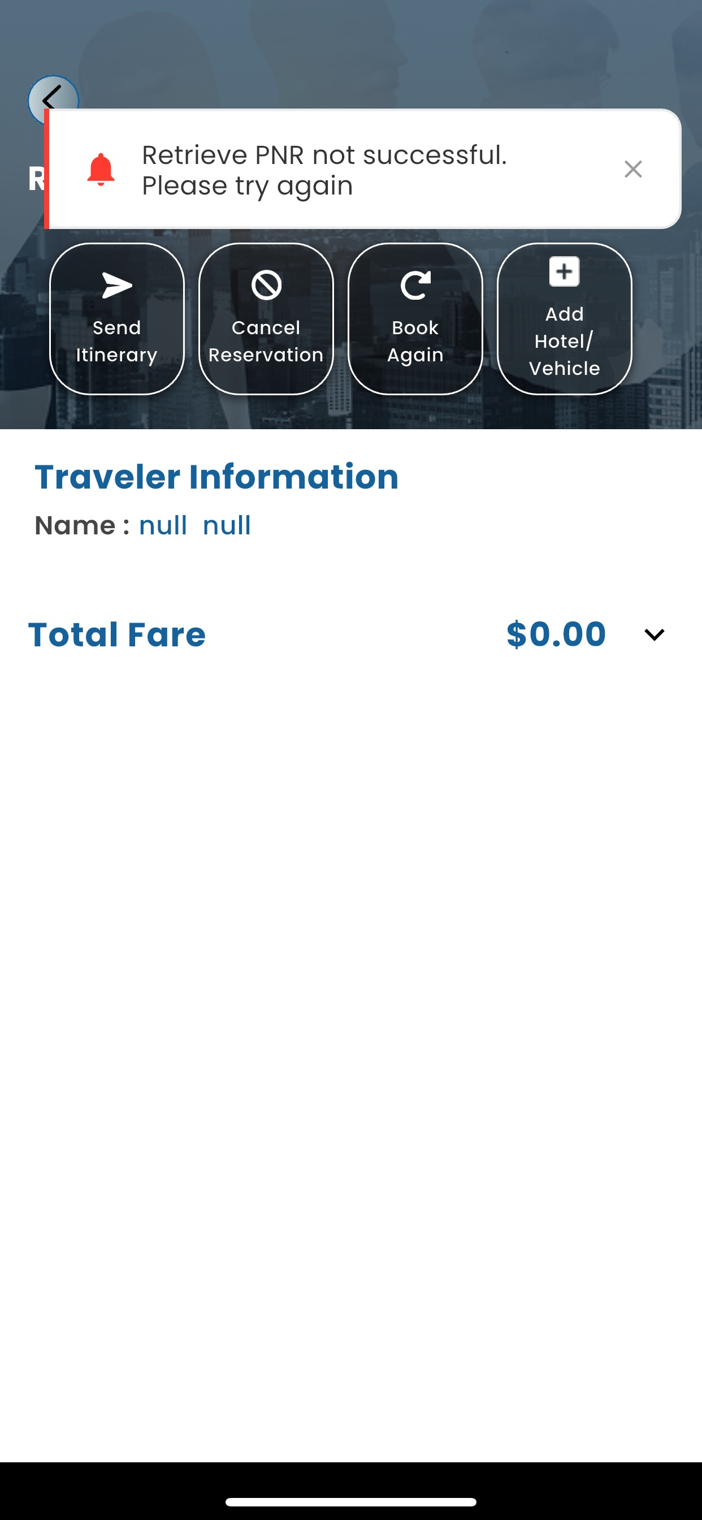Viewport: 702px width, 1520px height.
Task: Tap the Retrieve PNR not successful message
Action: point(324,170)
